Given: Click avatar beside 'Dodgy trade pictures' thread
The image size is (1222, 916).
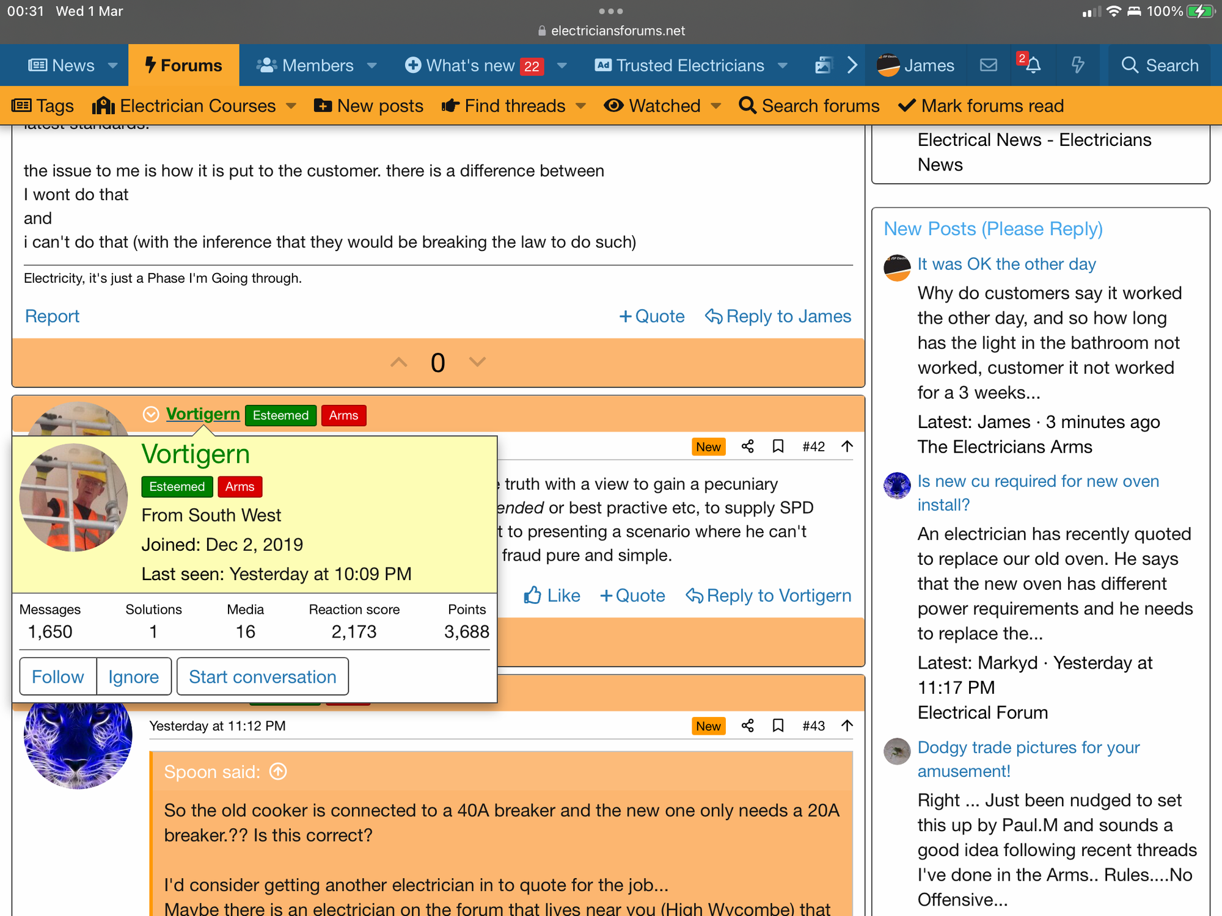Looking at the screenshot, I should tap(897, 751).
